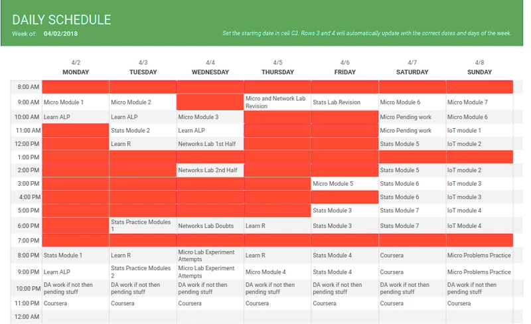
Task: Click the DAILY SCHEDULE title
Action: pos(62,20)
